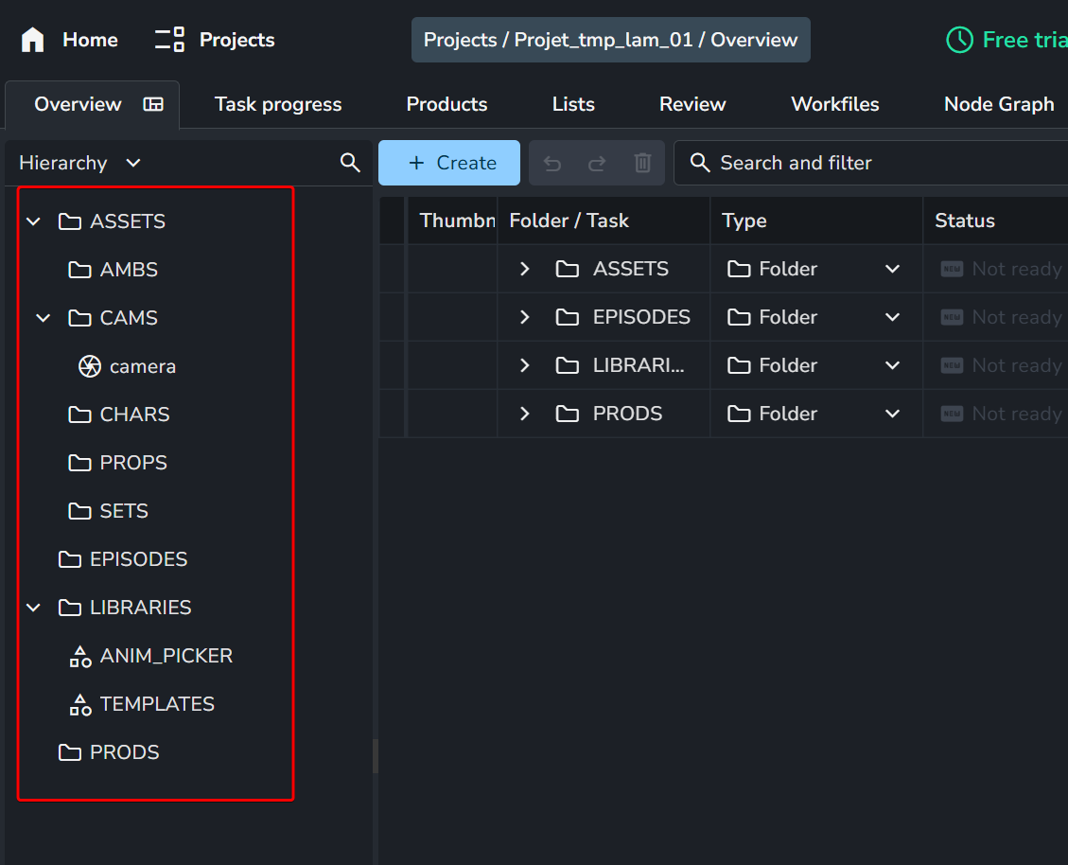
Task: Click the project breadcrumb path
Action: click(x=610, y=40)
